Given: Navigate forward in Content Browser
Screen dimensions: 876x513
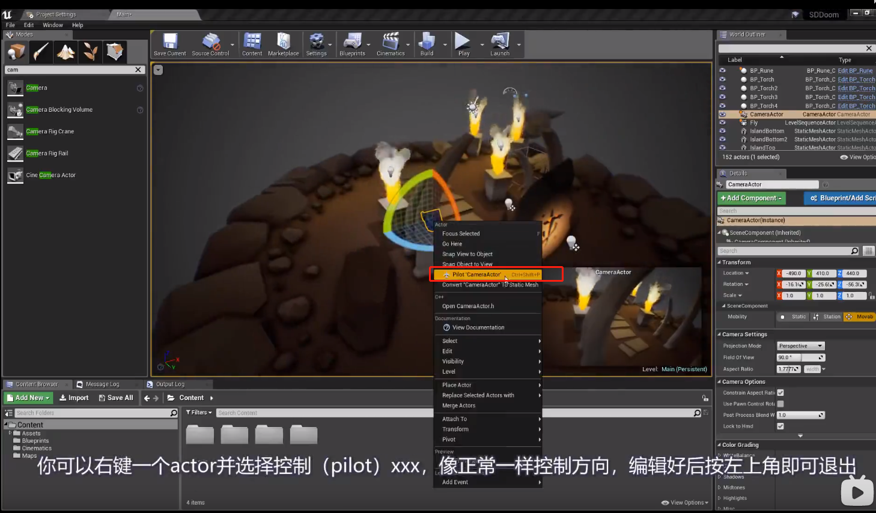Looking at the screenshot, I should (x=156, y=398).
